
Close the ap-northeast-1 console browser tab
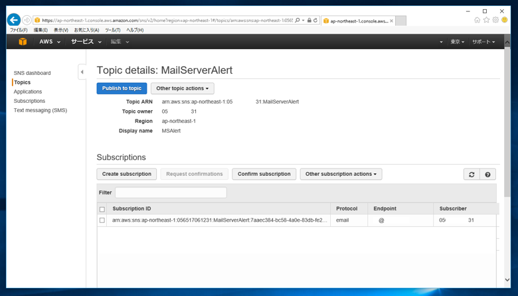391,21
